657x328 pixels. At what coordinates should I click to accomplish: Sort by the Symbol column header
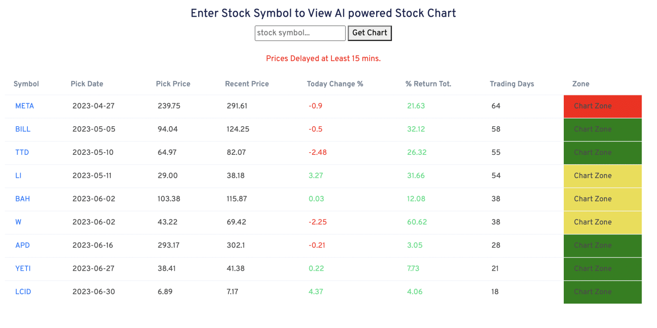tap(26, 84)
